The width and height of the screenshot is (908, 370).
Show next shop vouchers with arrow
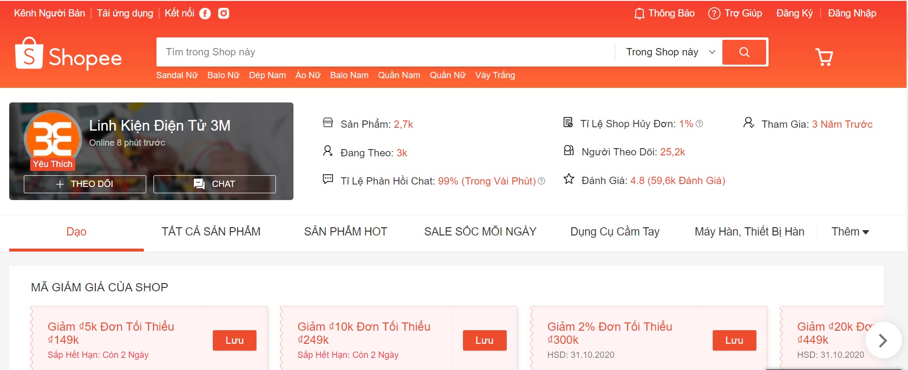point(883,340)
